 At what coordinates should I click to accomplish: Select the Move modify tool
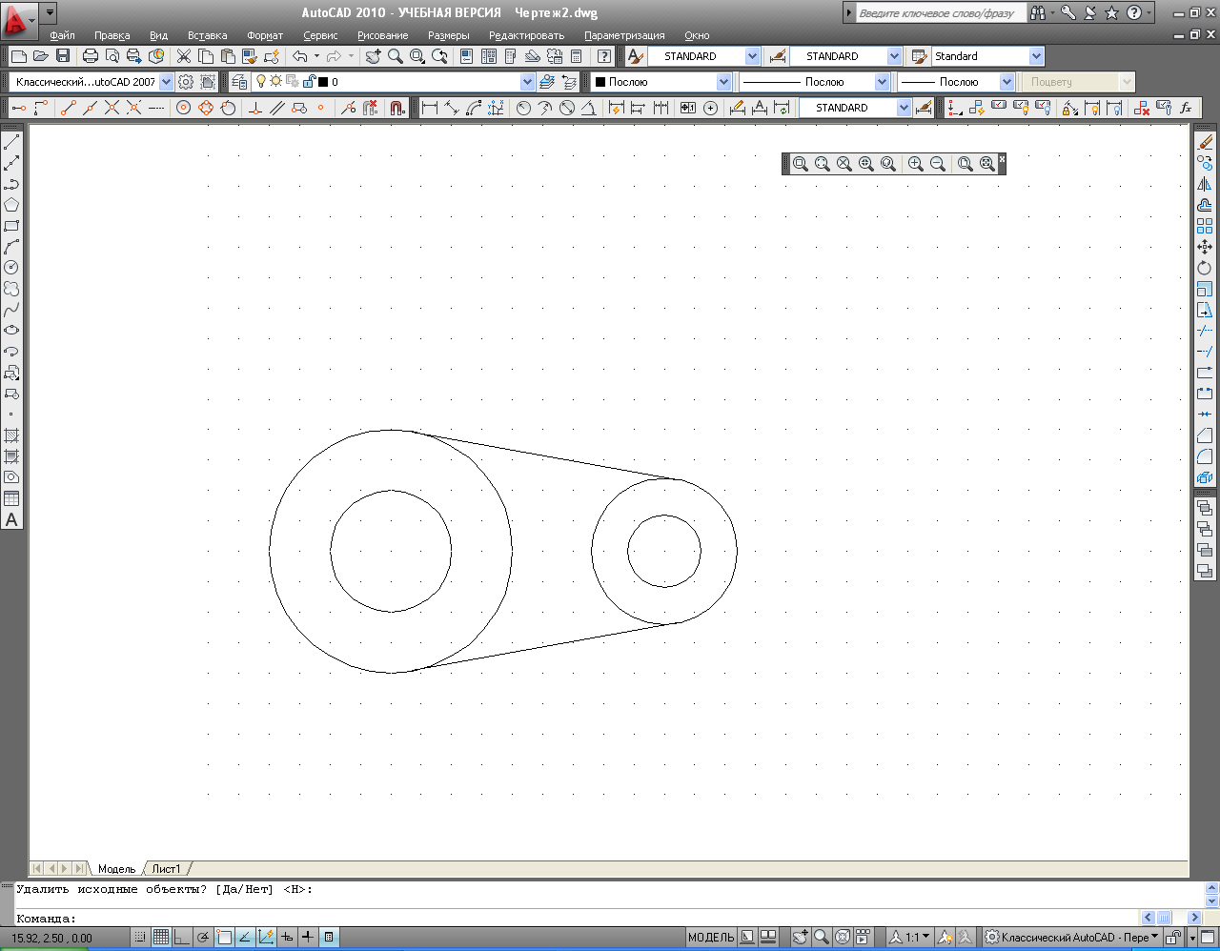pos(1205,247)
